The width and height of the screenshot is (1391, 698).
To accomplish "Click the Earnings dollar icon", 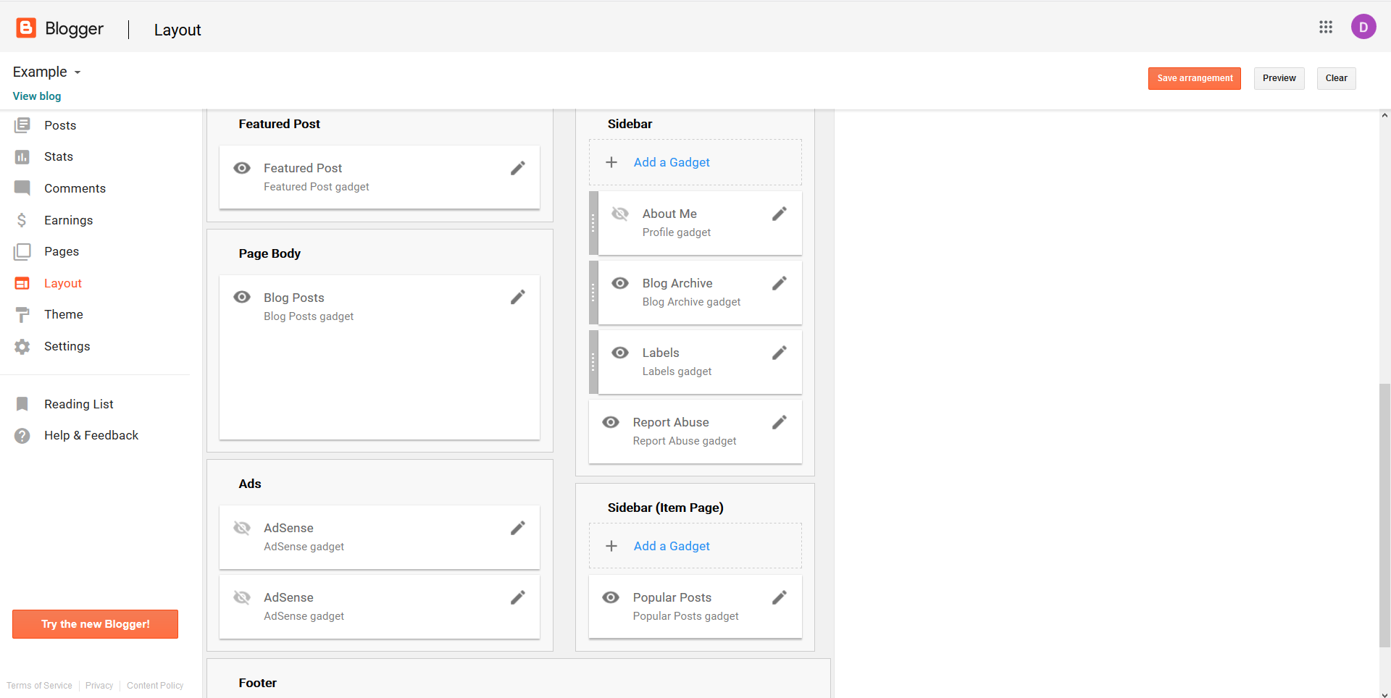I will click(22, 220).
